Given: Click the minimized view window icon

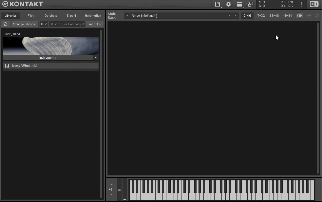Looking at the screenshot, I should click(x=251, y=4).
